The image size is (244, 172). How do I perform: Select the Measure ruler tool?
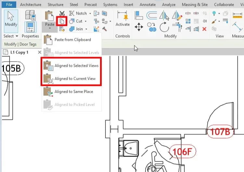pos(237,15)
